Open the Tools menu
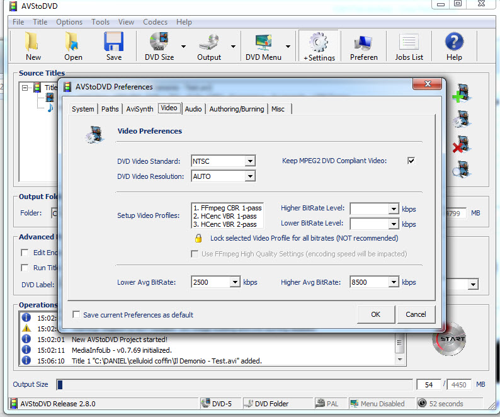The height and width of the screenshot is (417, 500). (x=101, y=22)
